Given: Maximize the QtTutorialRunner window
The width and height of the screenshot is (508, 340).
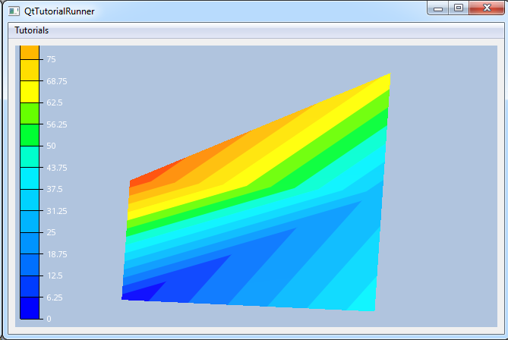Looking at the screenshot, I should tap(459, 8).
